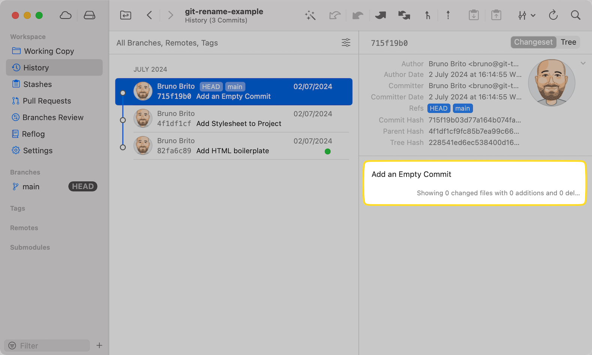Toggle history view options sliders icon
The width and height of the screenshot is (592, 355).
coord(346,43)
